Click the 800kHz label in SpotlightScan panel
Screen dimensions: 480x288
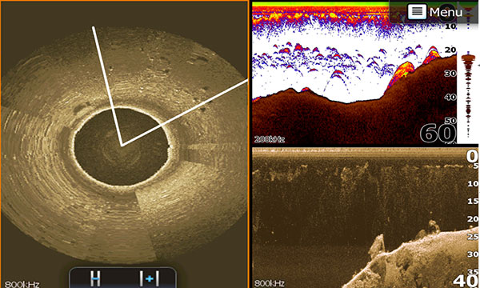coord(22,284)
